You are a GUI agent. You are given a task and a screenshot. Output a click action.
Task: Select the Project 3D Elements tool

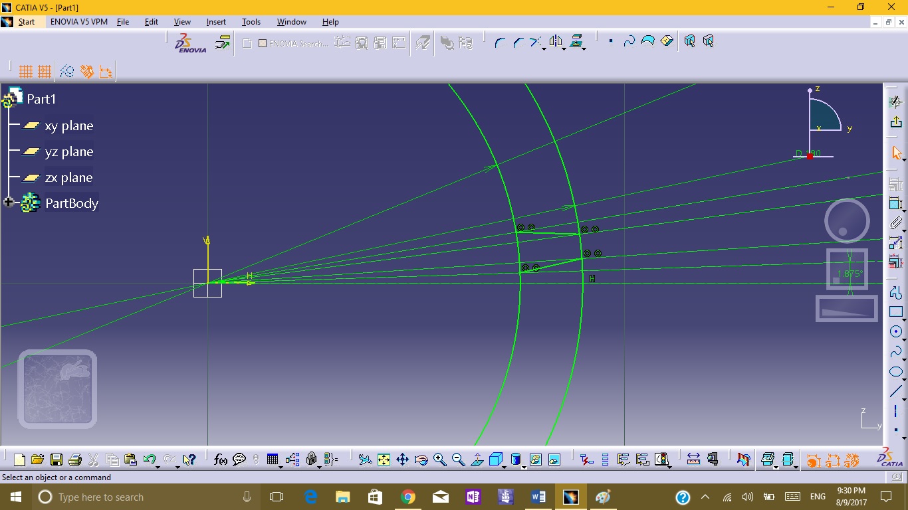[x=576, y=42]
